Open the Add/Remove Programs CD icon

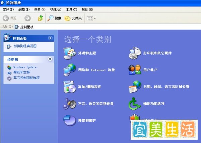click(x=70, y=87)
